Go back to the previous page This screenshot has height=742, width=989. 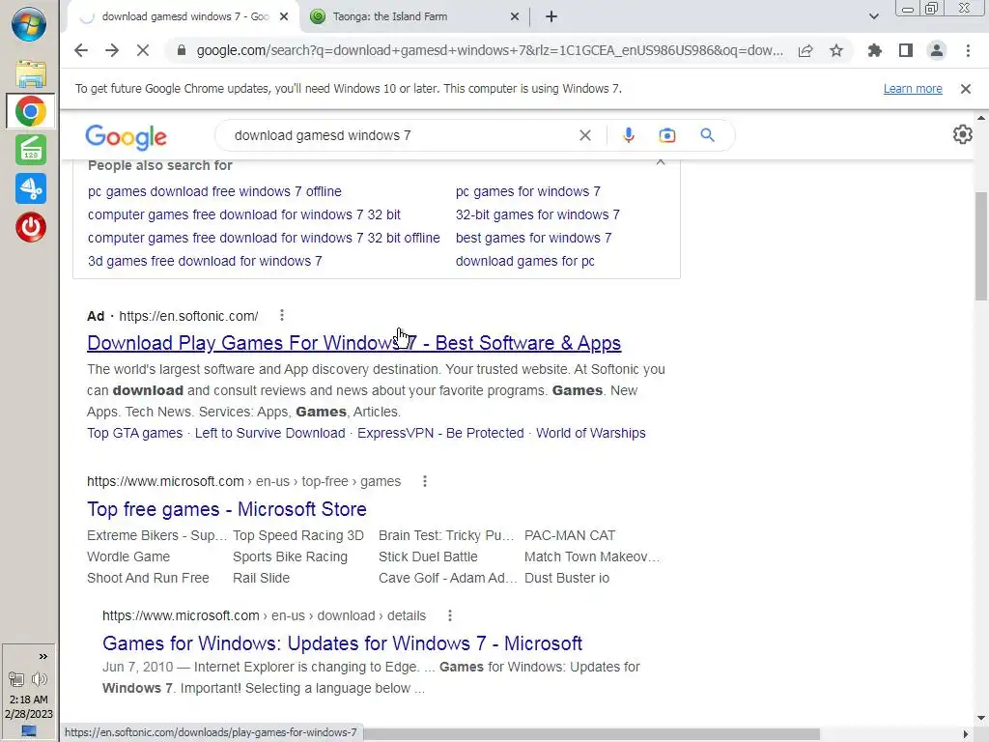point(81,50)
